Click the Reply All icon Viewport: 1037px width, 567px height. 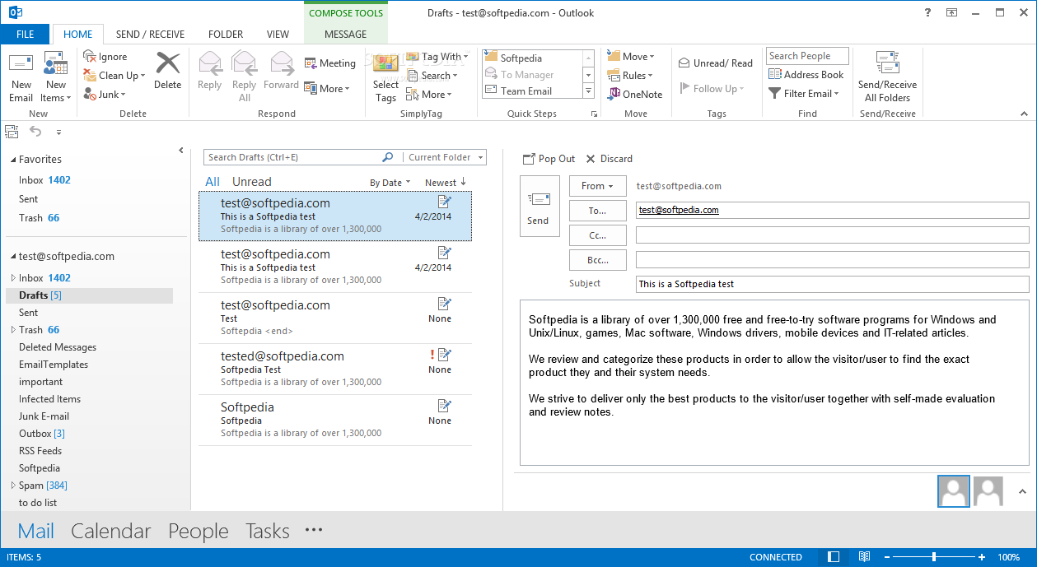click(245, 64)
